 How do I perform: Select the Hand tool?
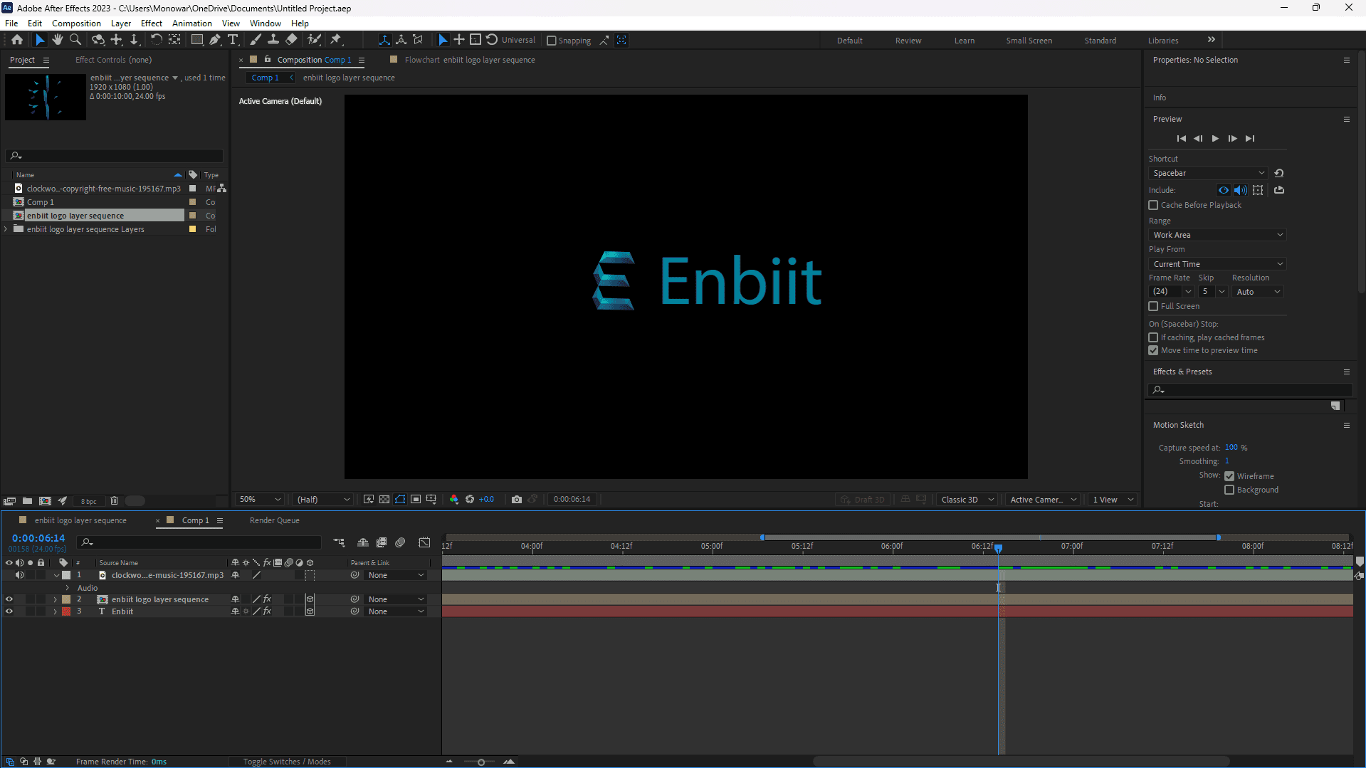pos(57,40)
